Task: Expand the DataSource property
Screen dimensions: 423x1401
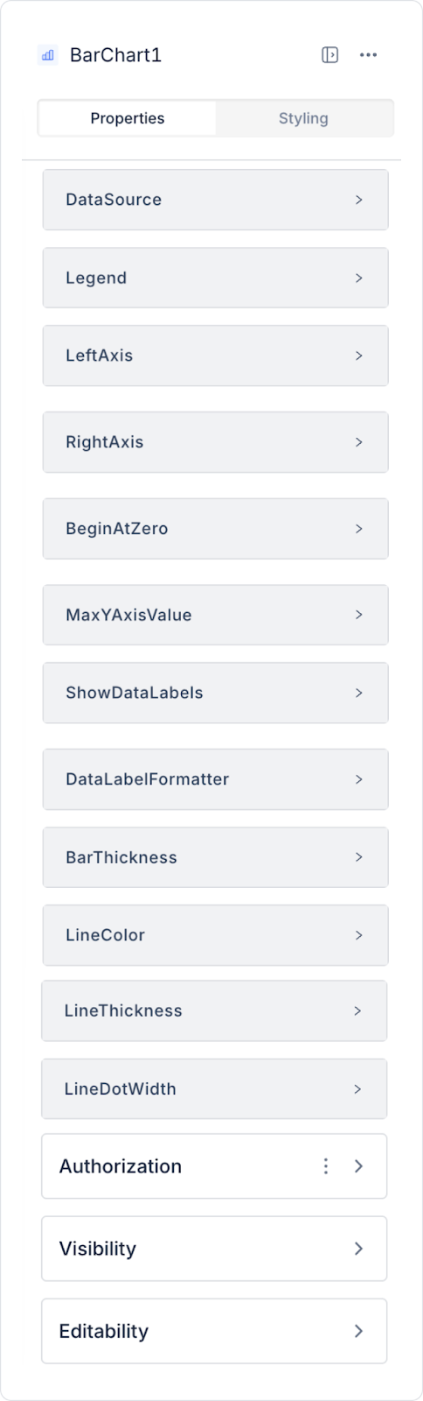Action: coord(215,200)
